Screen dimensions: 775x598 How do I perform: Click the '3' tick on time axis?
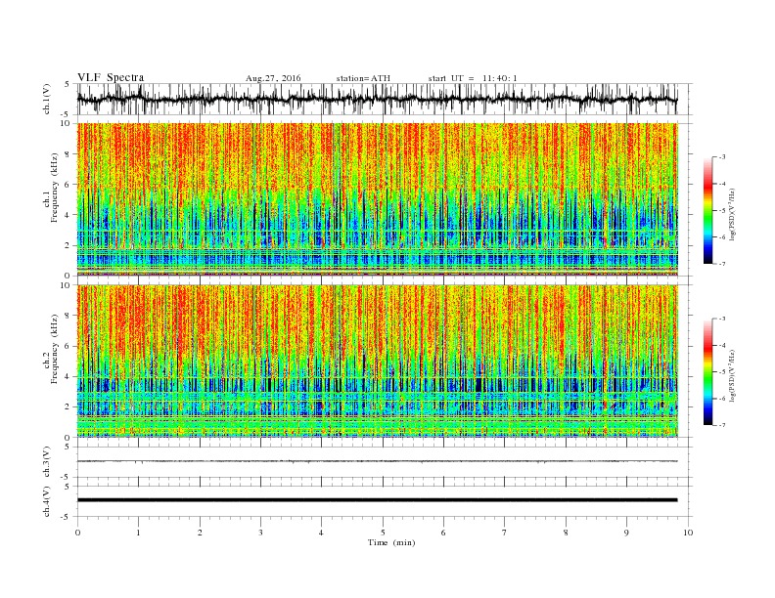[x=260, y=533]
